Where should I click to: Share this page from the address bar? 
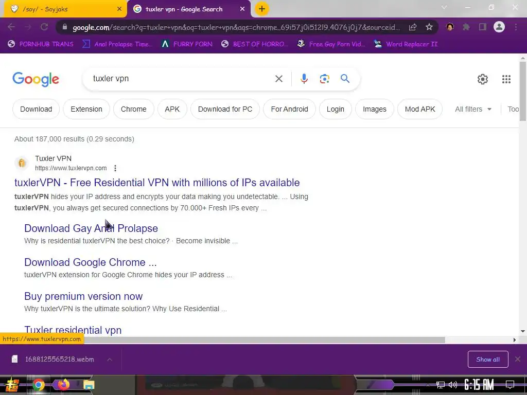pyautogui.click(x=413, y=27)
